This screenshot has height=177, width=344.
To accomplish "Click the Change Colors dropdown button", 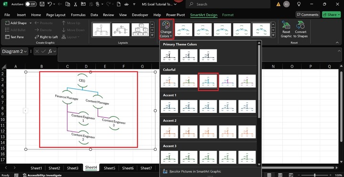I will point(166,29).
